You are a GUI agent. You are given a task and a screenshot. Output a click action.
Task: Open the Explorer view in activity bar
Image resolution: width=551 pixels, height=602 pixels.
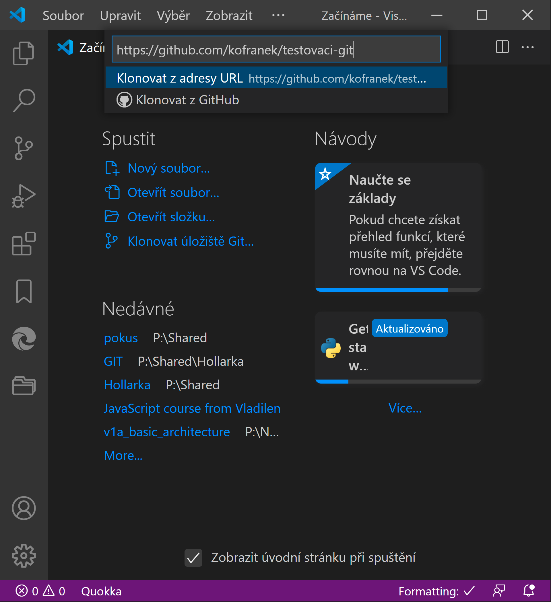pos(23,53)
